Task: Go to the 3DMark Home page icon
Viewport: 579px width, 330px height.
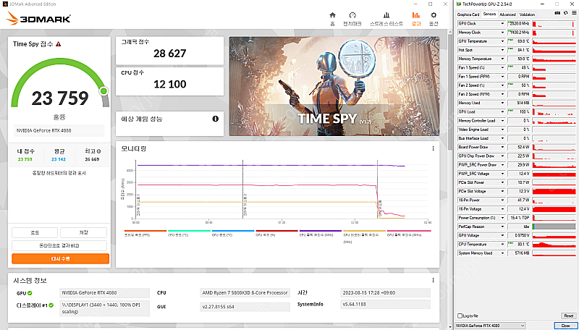Action: pyautogui.click(x=332, y=15)
